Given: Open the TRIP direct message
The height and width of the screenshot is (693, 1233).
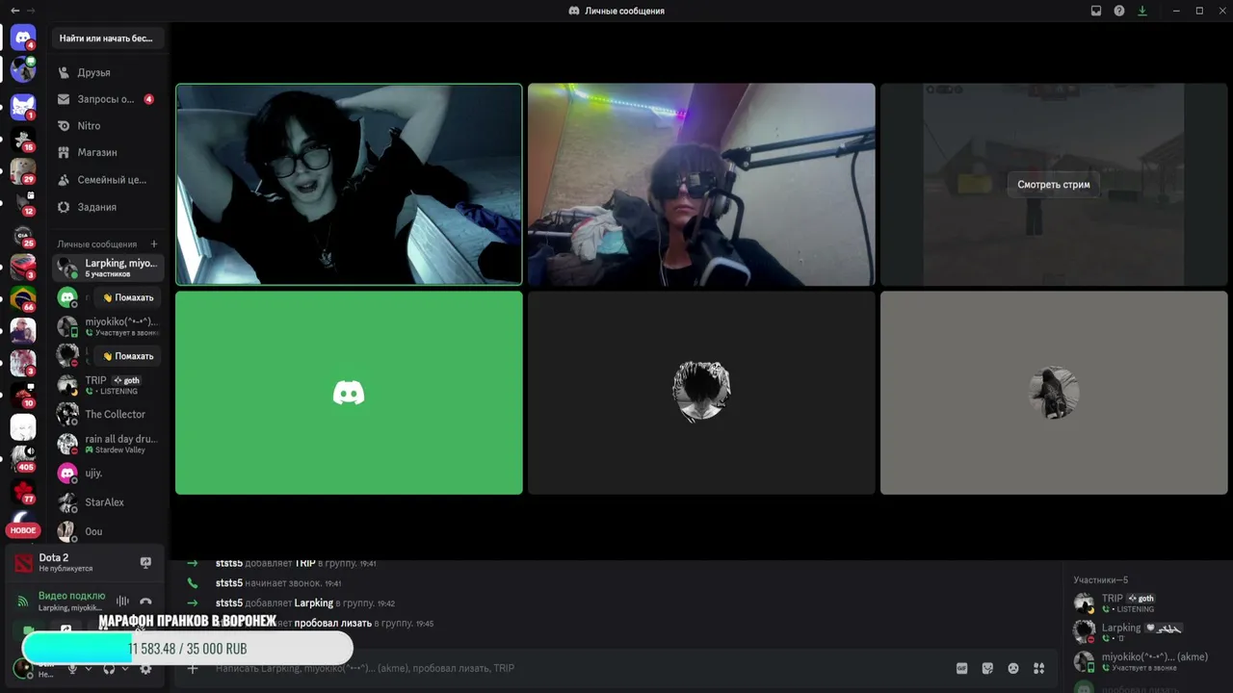Looking at the screenshot, I should 108,385.
